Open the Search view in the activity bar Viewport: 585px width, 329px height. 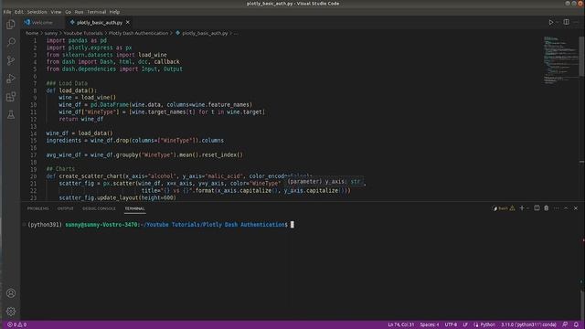click(x=11, y=42)
